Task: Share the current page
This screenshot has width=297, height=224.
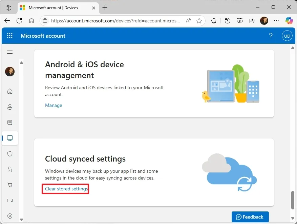Action: (x=252, y=21)
